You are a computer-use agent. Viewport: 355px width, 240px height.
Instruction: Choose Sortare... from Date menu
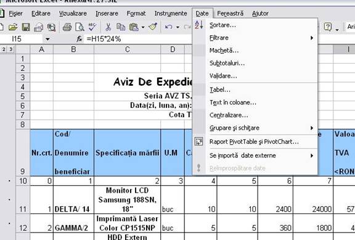[x=255, y=25]
